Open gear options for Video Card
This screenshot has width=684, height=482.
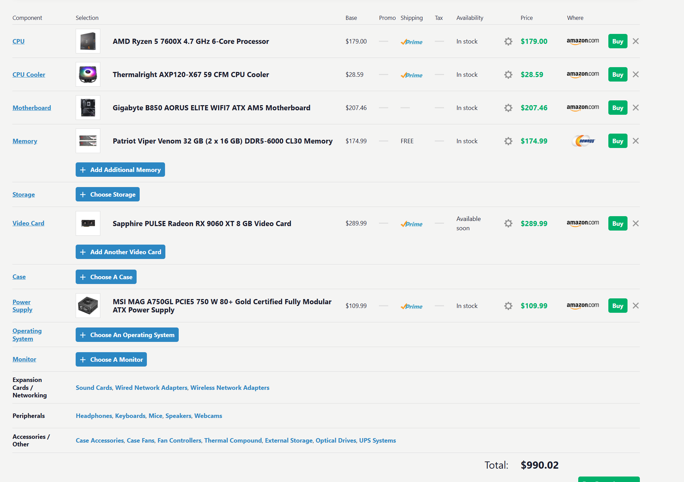(508, 223)
